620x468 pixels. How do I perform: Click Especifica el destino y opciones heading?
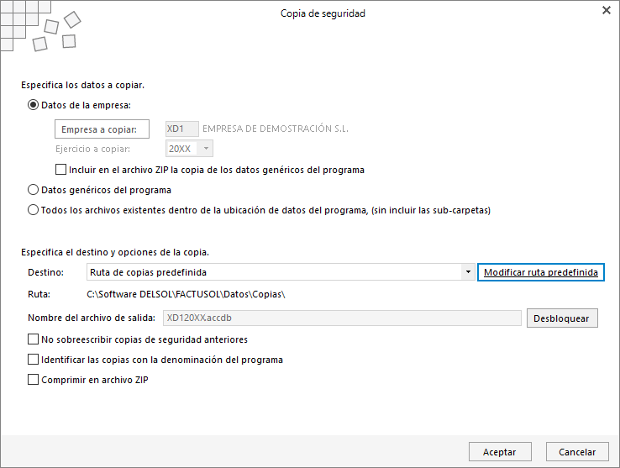click(x=115, y=252)
